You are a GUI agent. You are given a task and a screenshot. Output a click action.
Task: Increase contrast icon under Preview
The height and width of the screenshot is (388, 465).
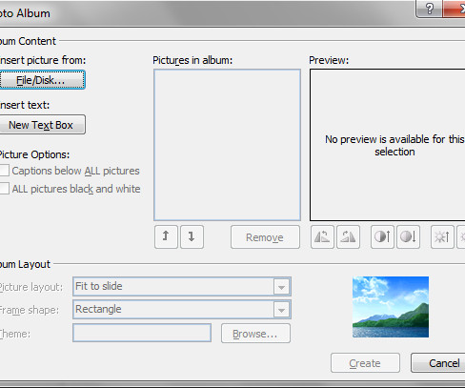[382, 236]
